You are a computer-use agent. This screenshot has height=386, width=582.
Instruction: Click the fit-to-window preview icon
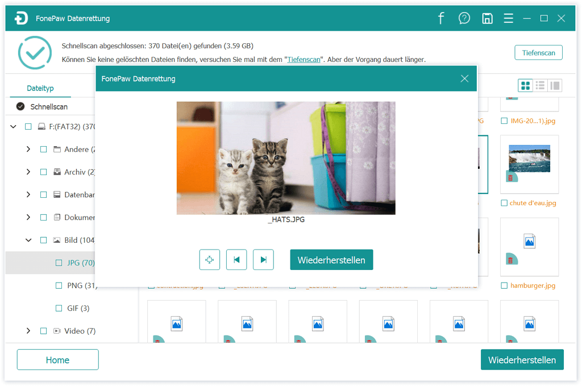point(209,260)
